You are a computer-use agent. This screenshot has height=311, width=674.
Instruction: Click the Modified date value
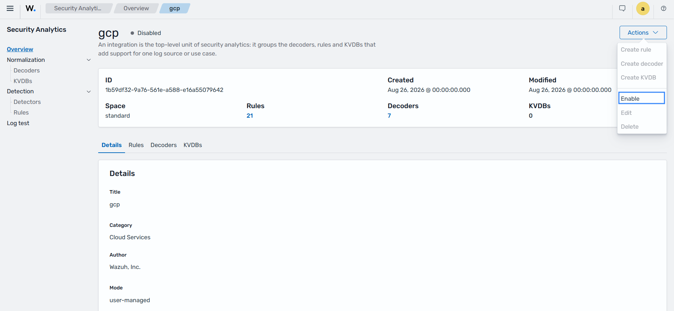pos(570,90)
